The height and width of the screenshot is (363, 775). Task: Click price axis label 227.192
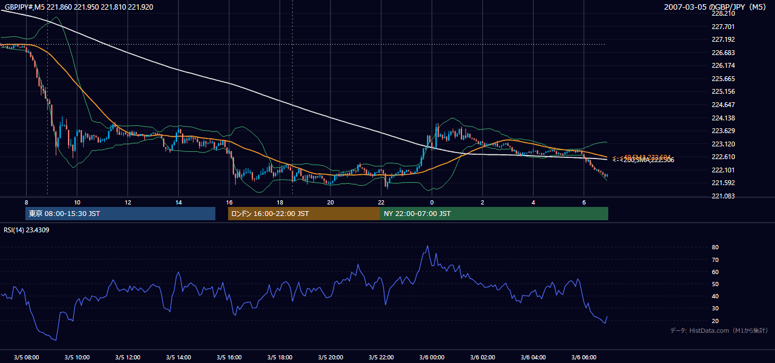pyautogui.click(x=722, y=39)
